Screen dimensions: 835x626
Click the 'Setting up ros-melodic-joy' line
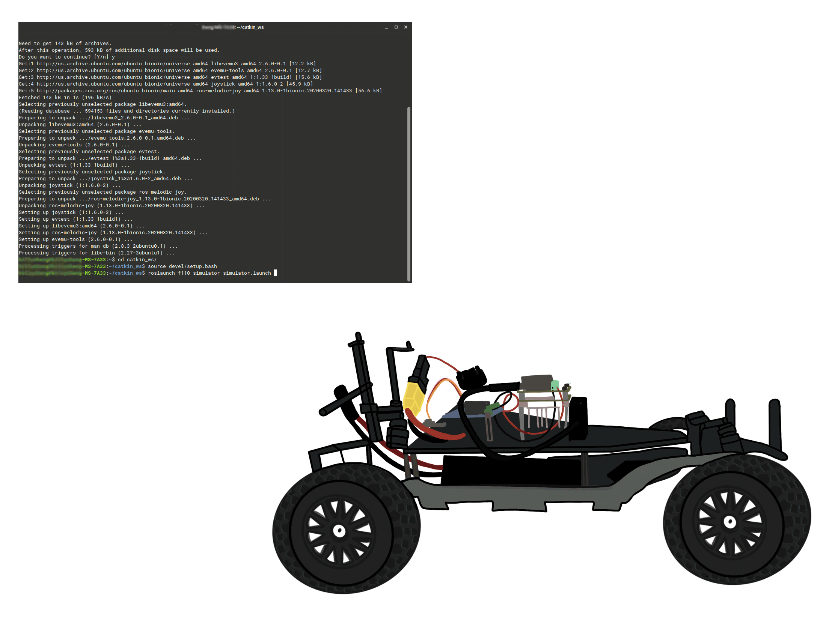pos(113,232)
